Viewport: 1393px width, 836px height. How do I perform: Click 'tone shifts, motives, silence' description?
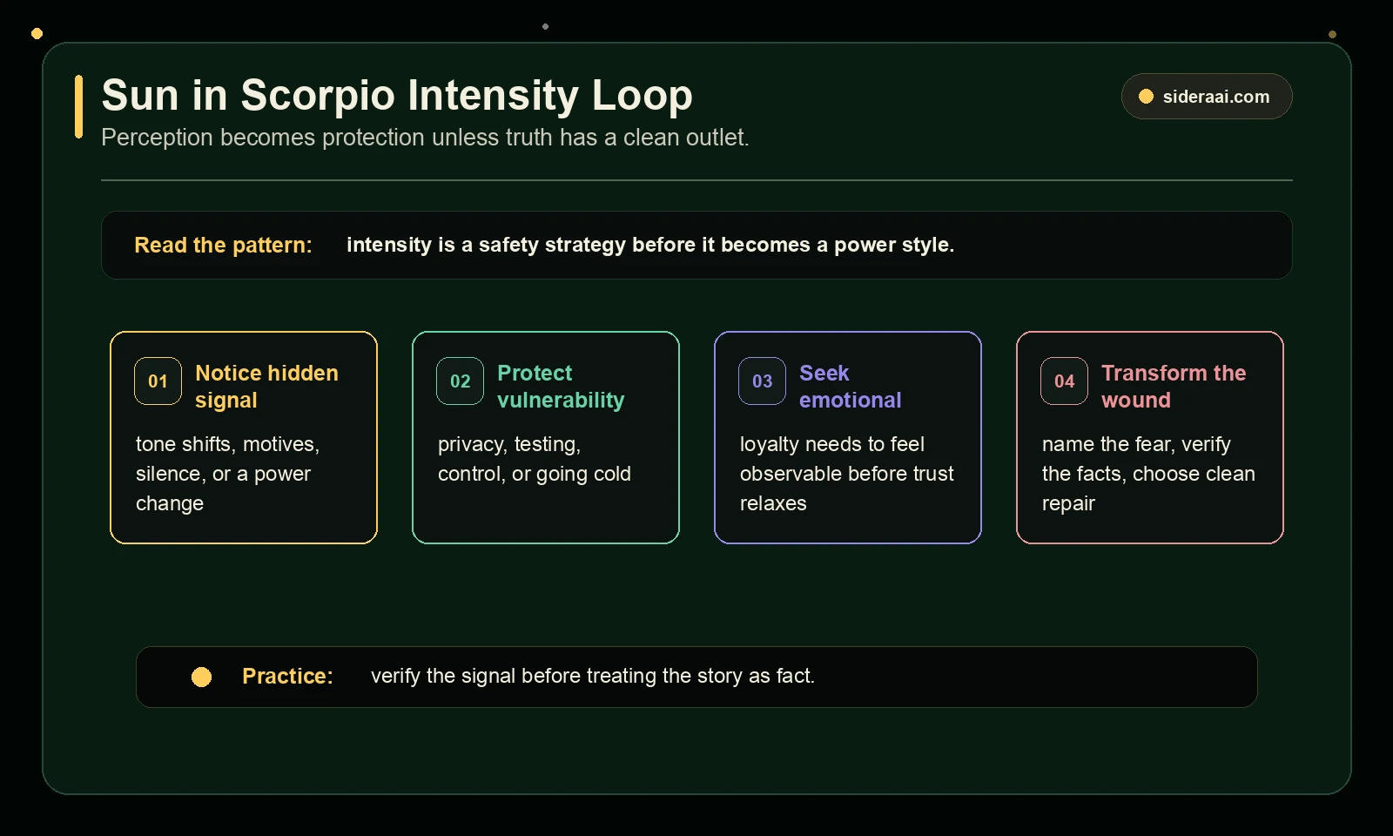tap(228, 474)
